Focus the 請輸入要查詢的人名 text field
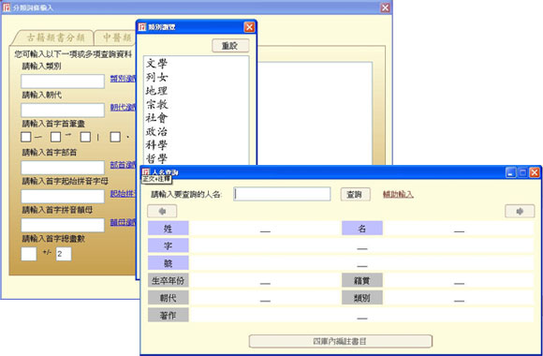543x356 pixels. pyautogui.click(x=282, y=194)
